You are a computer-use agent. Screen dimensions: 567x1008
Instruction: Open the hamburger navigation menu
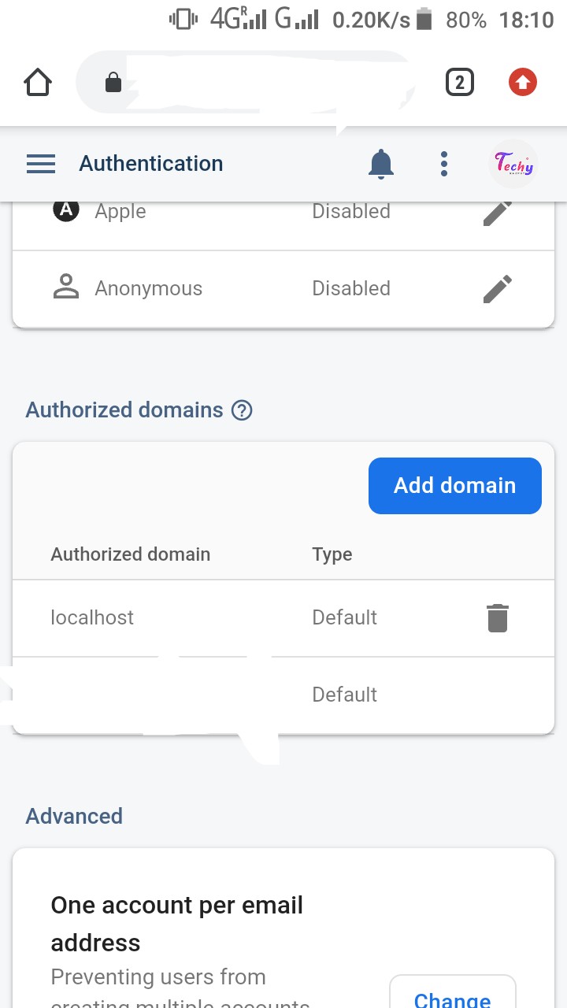click(x=41, y=164)
